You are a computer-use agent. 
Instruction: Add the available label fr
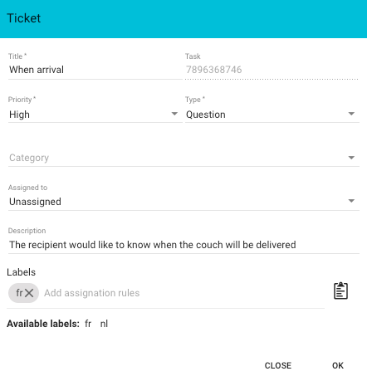[x=88, y=324]
